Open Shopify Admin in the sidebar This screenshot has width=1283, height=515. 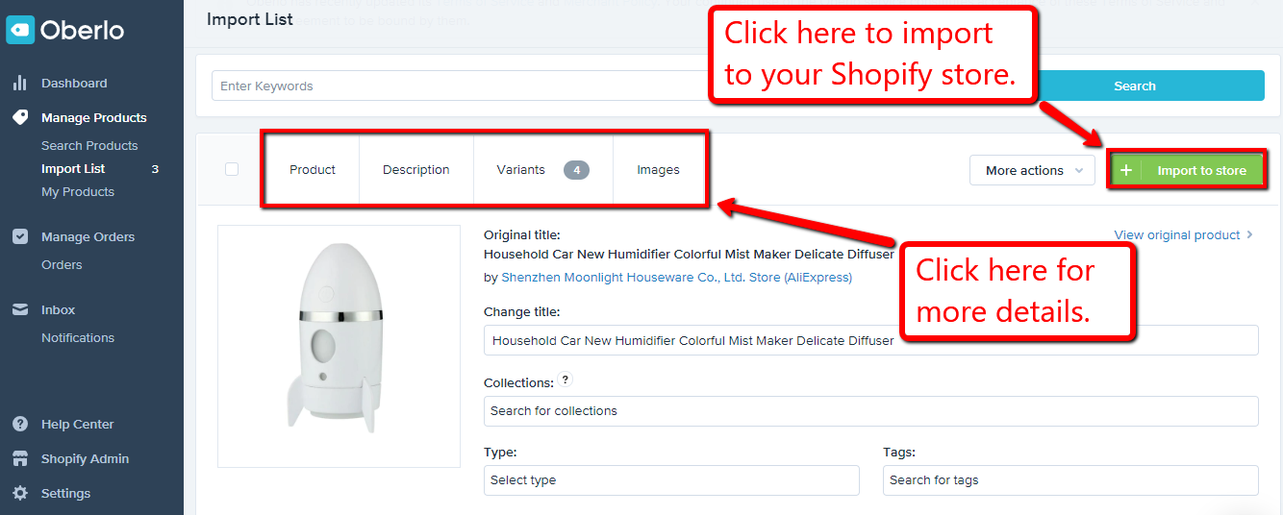pos(85,458)
